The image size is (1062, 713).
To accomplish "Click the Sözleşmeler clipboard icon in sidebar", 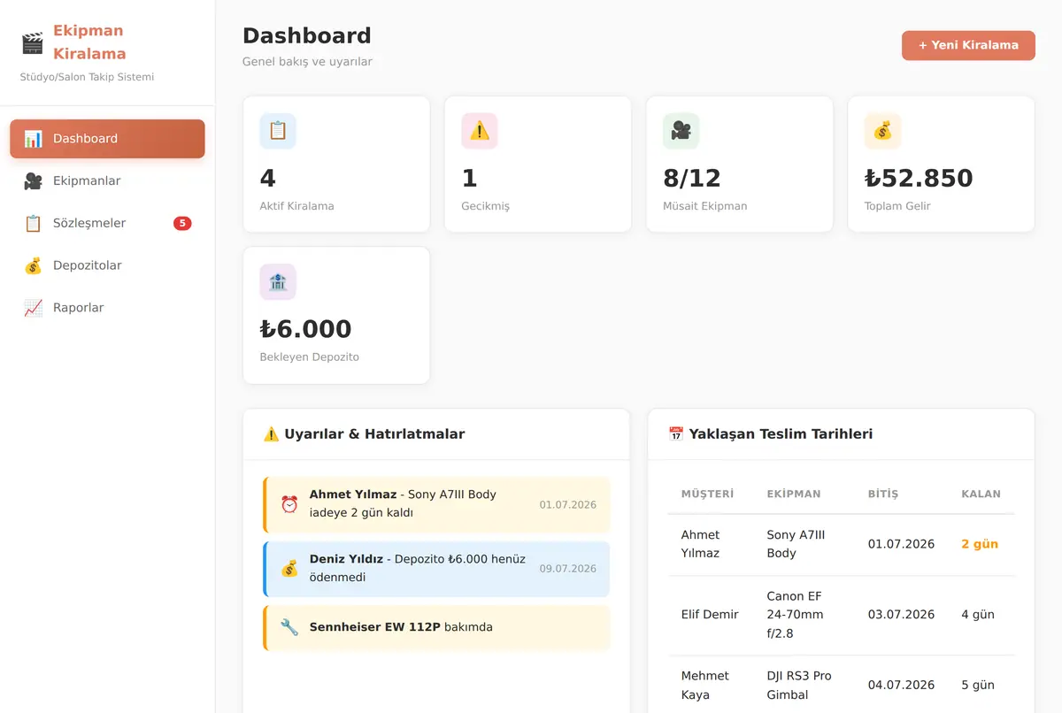I will pyautogui.click(x=33, y=224).
